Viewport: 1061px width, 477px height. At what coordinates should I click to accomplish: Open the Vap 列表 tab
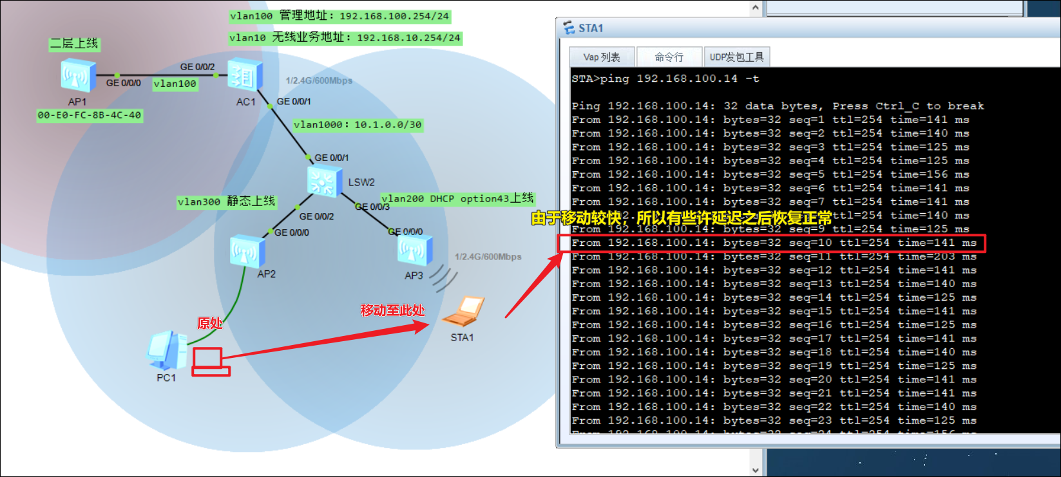point(602,57)
